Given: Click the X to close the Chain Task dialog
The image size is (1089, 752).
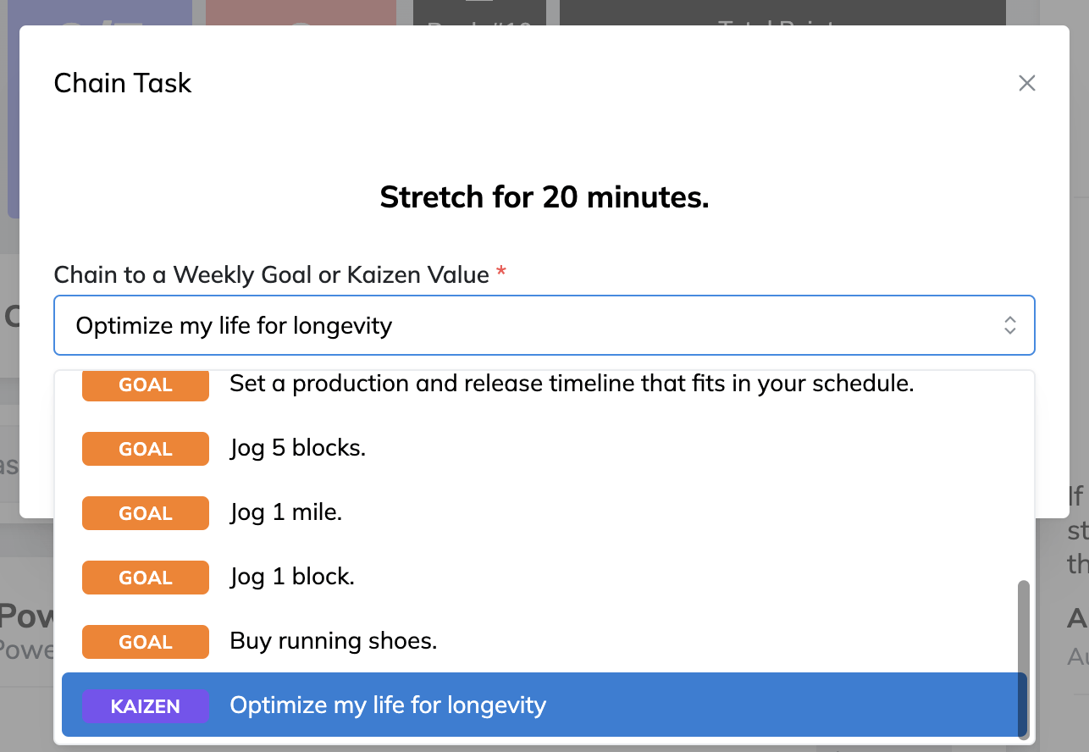Looking at the screenshot, I should 1026,83.
